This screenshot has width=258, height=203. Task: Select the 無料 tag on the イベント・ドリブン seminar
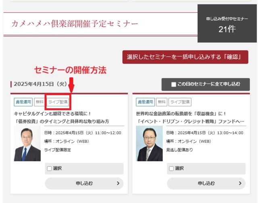161,102
